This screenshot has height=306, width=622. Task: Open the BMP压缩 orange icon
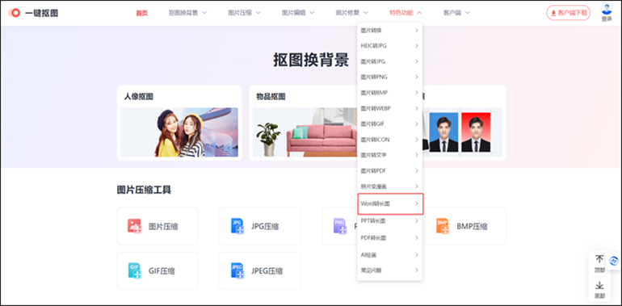(x=443, y=226)
